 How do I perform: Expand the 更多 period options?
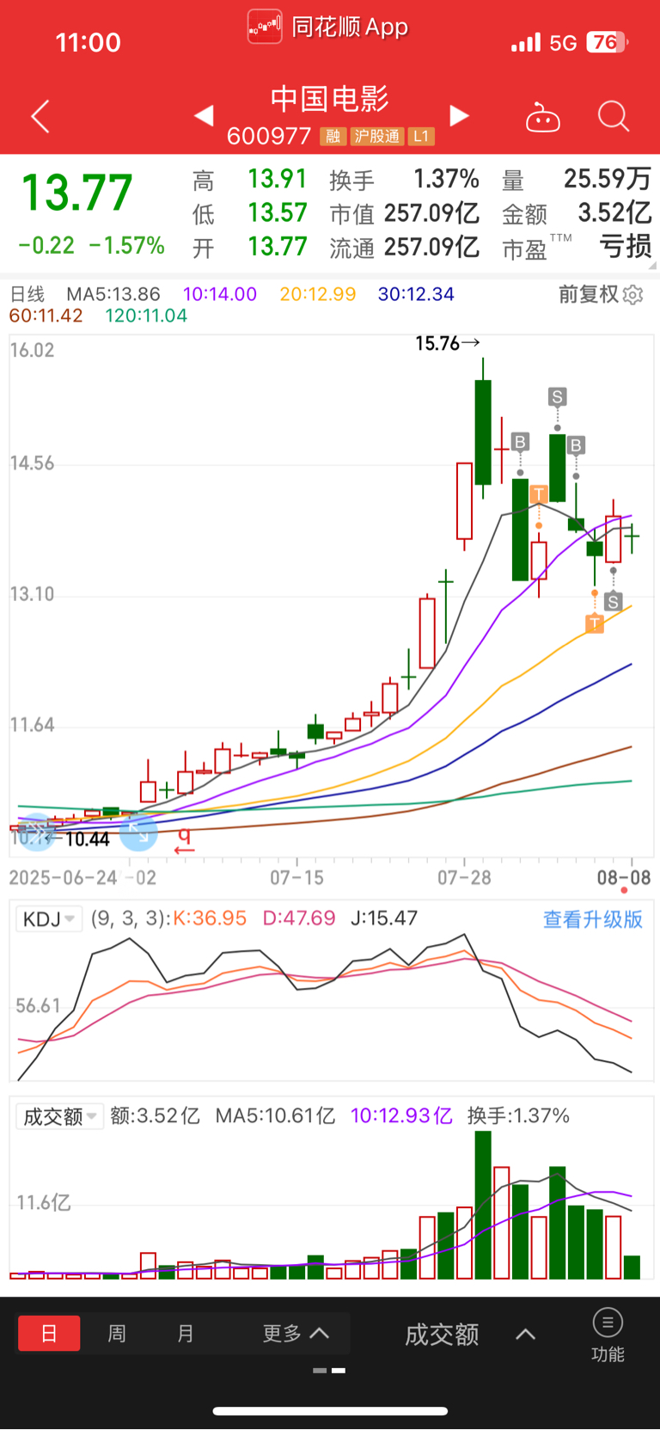pyautogui.click(x=296, y=1334)
